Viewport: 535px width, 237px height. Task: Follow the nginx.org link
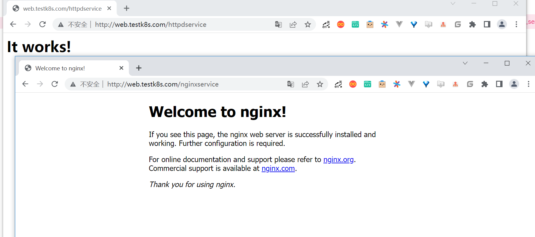(338, 160)
